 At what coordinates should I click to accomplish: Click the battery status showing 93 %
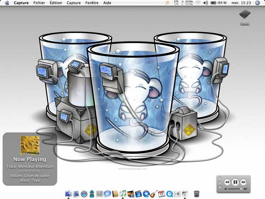click(219, 3)
